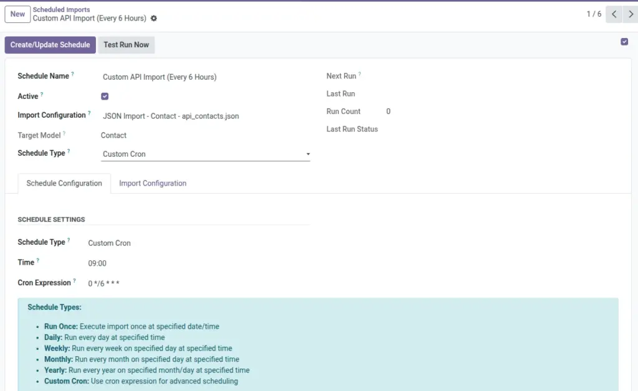Click the Import Configuration field value

coord(205,116)
